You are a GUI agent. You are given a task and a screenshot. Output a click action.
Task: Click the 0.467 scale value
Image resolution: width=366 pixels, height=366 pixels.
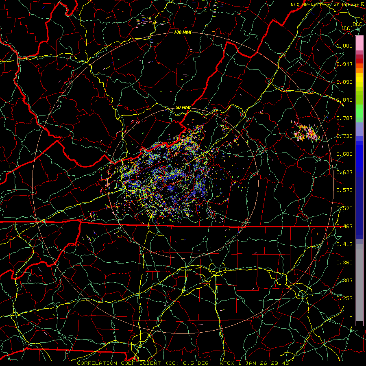click(x=344, y=227)
